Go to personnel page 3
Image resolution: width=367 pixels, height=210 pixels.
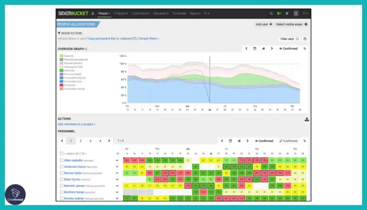click(90, 141)
